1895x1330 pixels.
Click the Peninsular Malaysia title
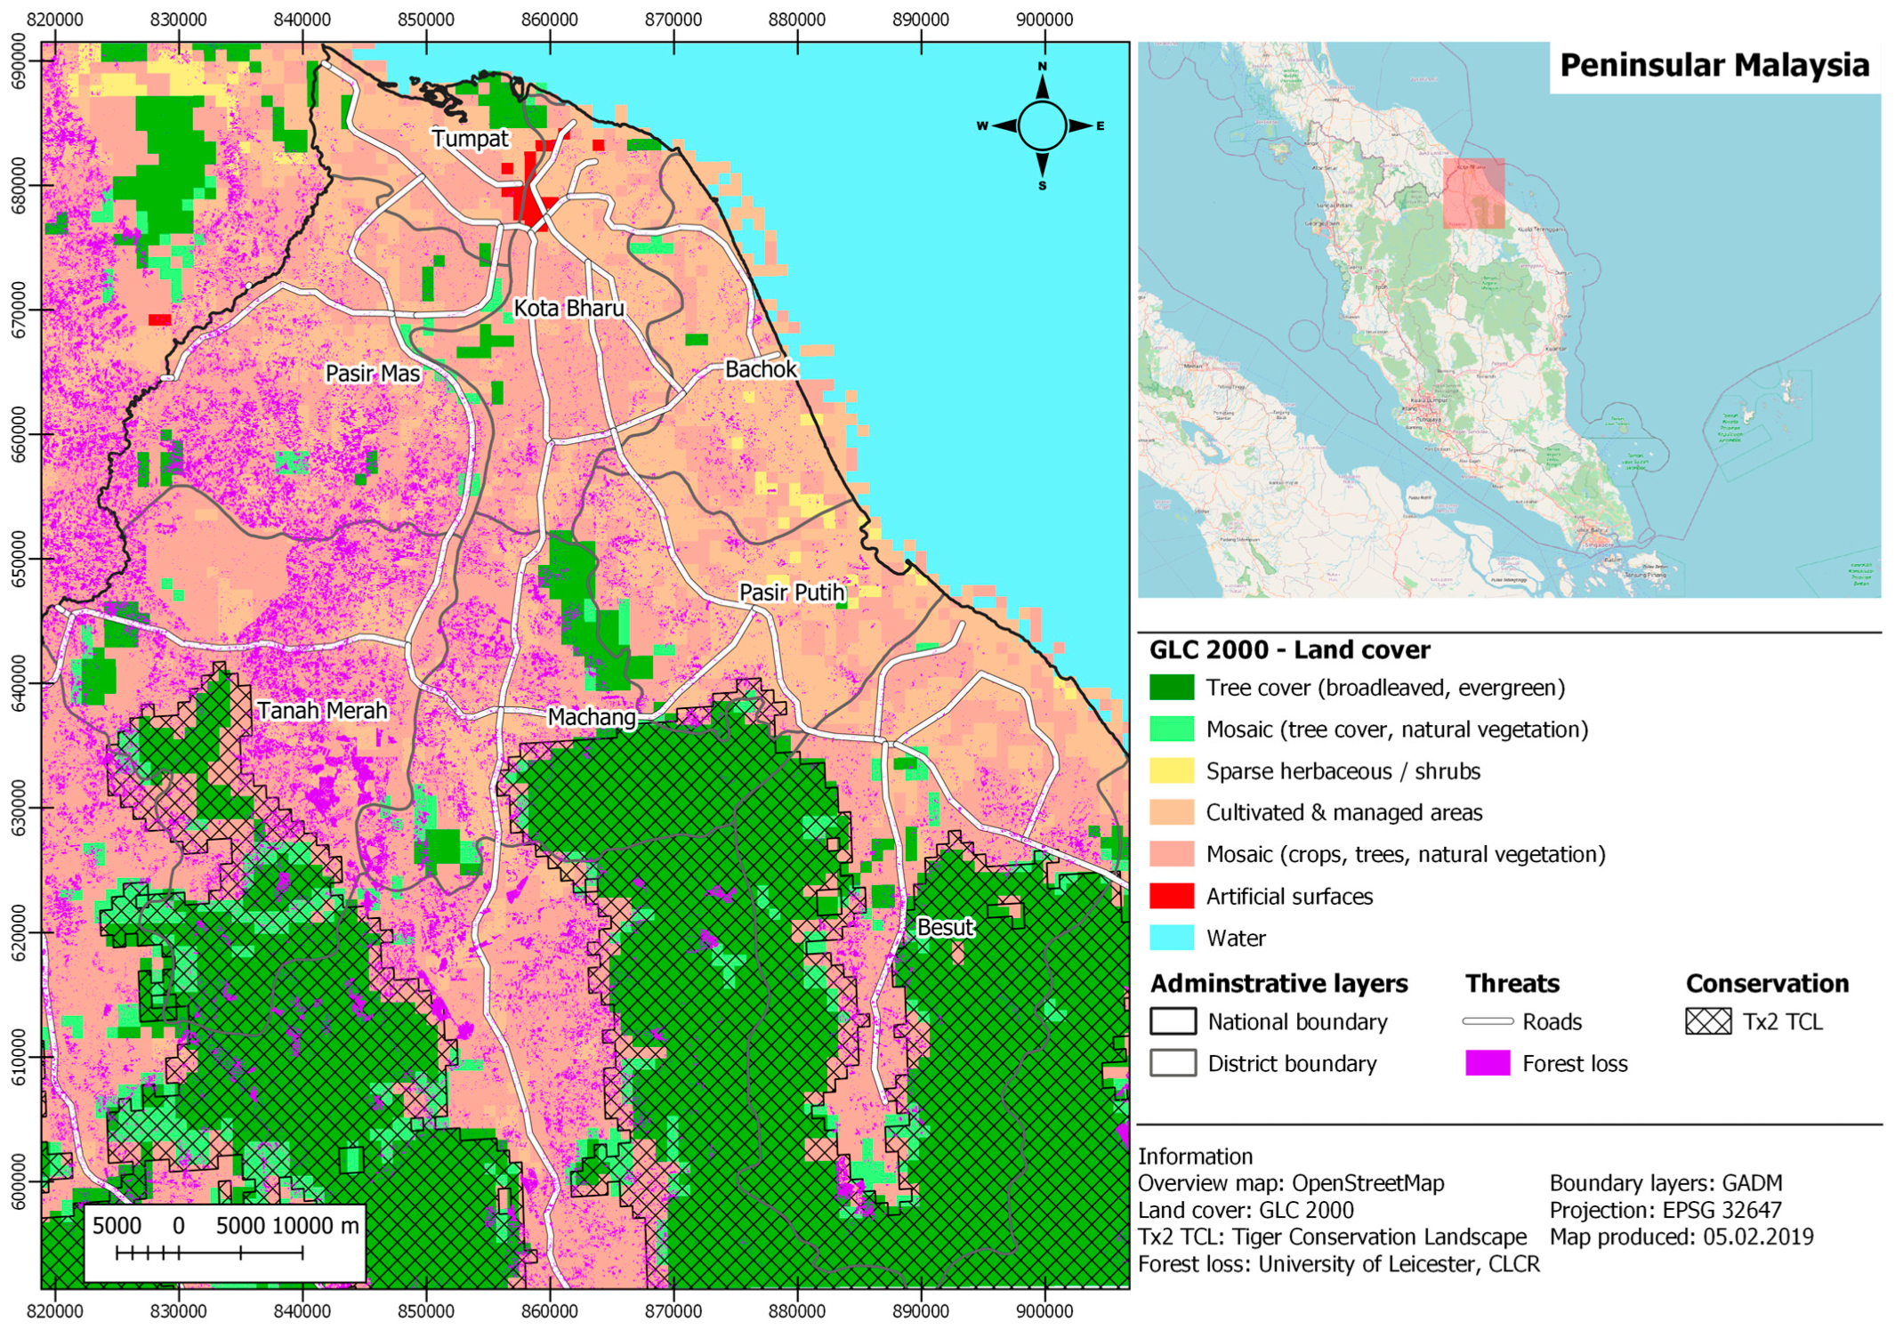click(1714, 66)
